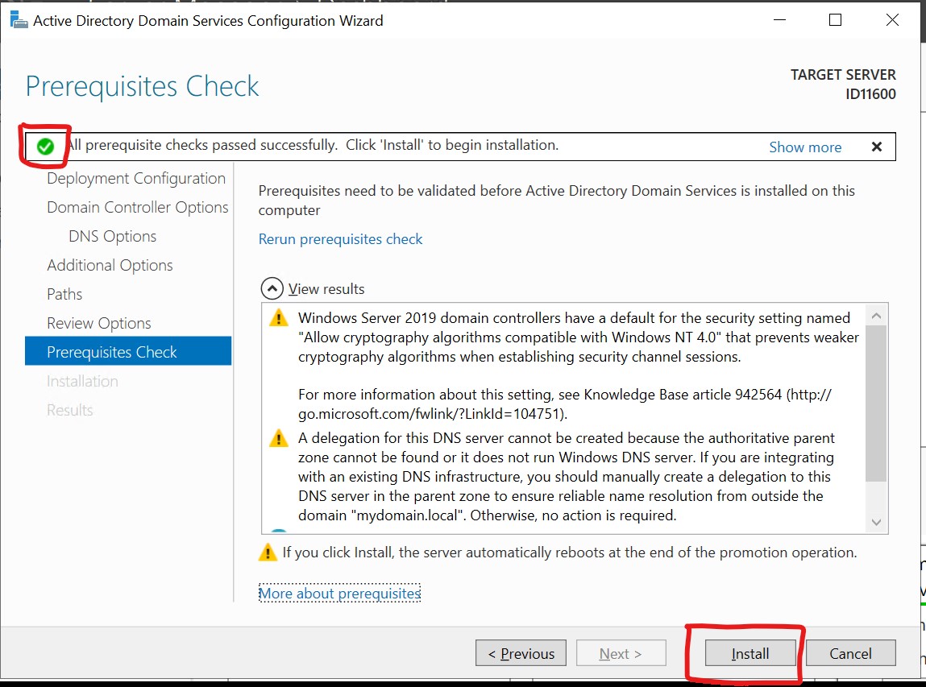Click the wizard icon in the title bar
Screen dimensions: 926x687
18,19
